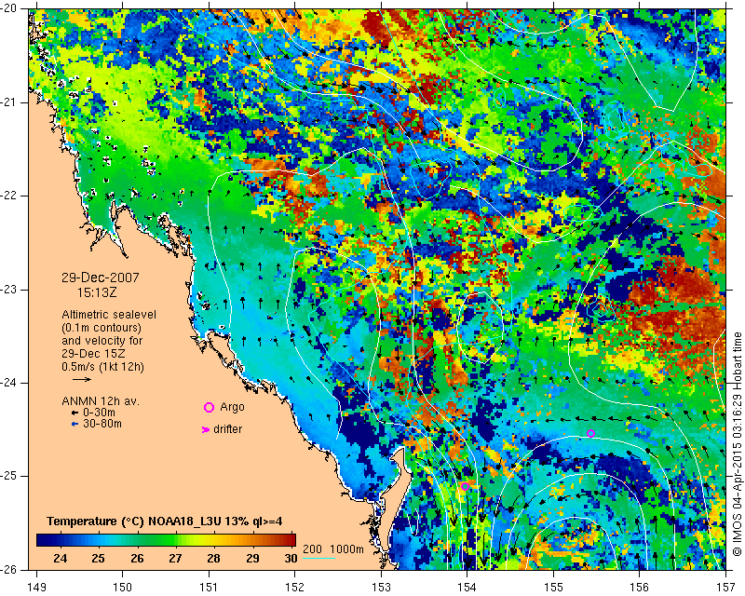Click longitude axis label '154'
This screenshot has width=745, height=596.
coord(467,588)
